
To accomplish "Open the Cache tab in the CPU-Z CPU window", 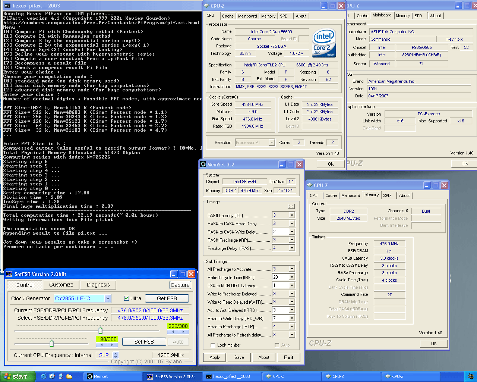I will click(228, 16).
